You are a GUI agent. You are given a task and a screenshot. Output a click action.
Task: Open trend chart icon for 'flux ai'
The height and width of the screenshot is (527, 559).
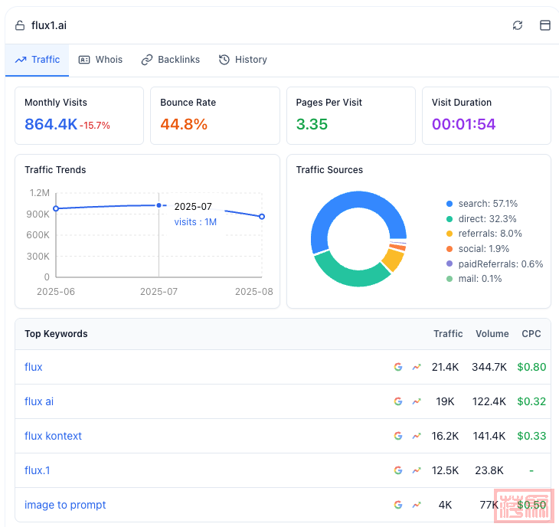(417, 401)
